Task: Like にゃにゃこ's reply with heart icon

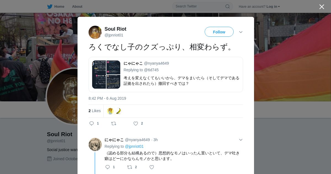Action: tap(152, 167)
